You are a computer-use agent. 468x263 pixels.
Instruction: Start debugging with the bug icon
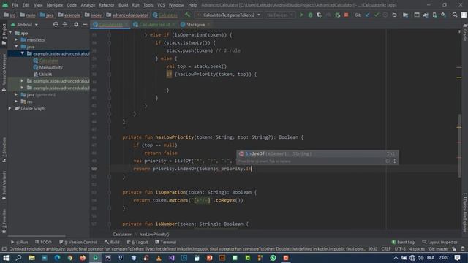(x=310, y=15)
